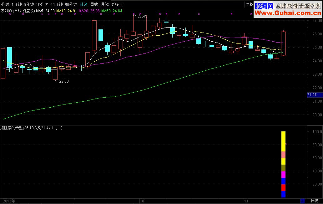Select the 60分钟 timeframe tab
Viewport: 323px width, 204px height.
71,4
